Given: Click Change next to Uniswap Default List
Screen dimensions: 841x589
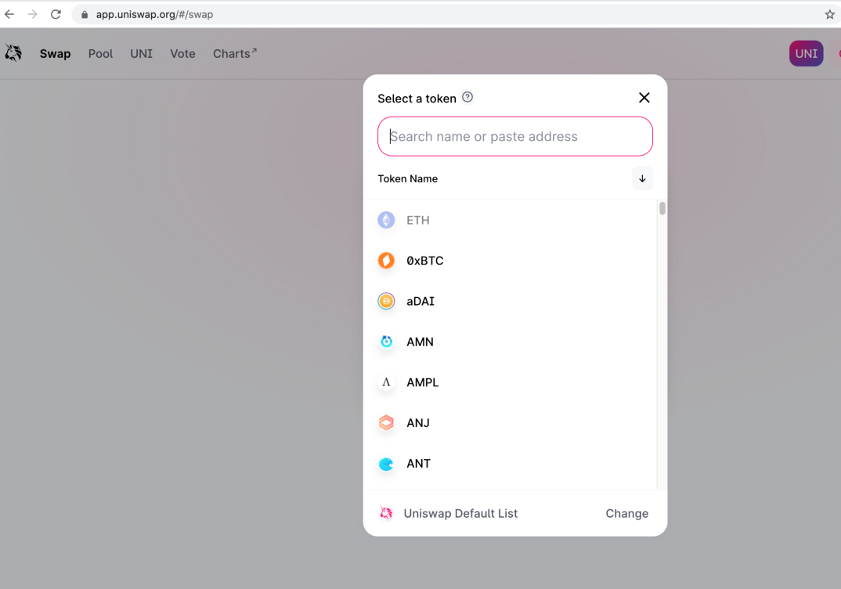Looking at the screenshot, I should (x=627, y=513).
